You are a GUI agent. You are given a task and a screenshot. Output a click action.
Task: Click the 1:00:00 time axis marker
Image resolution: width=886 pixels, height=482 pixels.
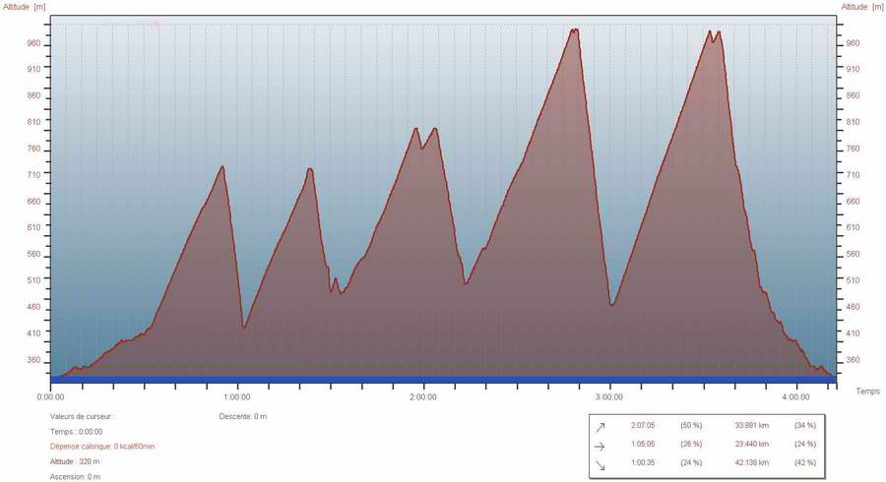tap(236, 397)
